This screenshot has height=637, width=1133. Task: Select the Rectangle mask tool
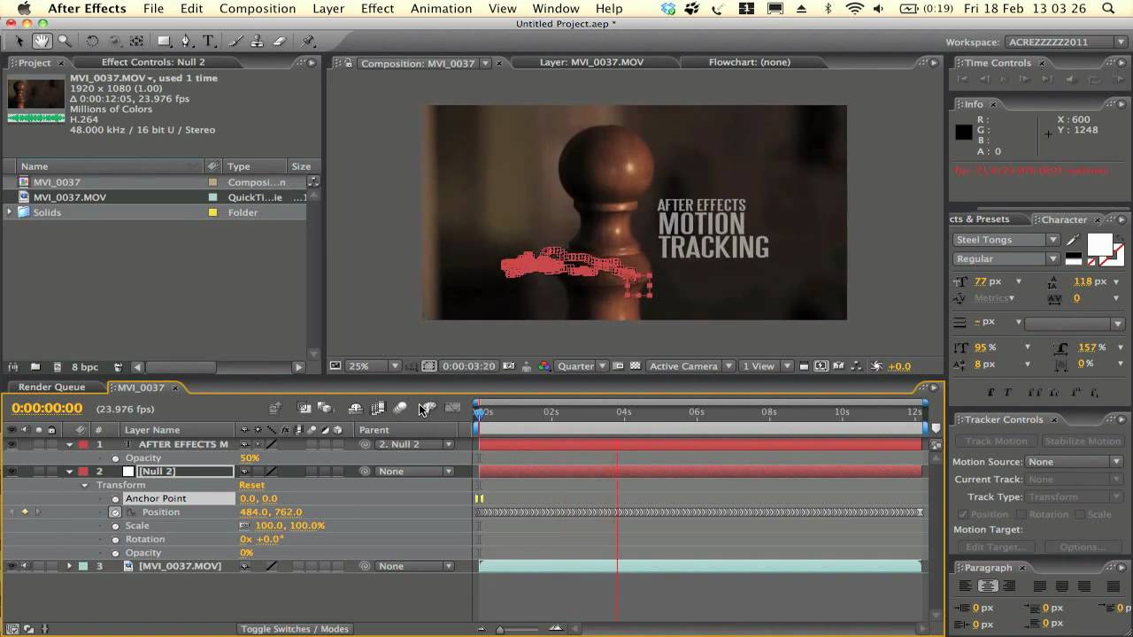[x=164, y=42]
